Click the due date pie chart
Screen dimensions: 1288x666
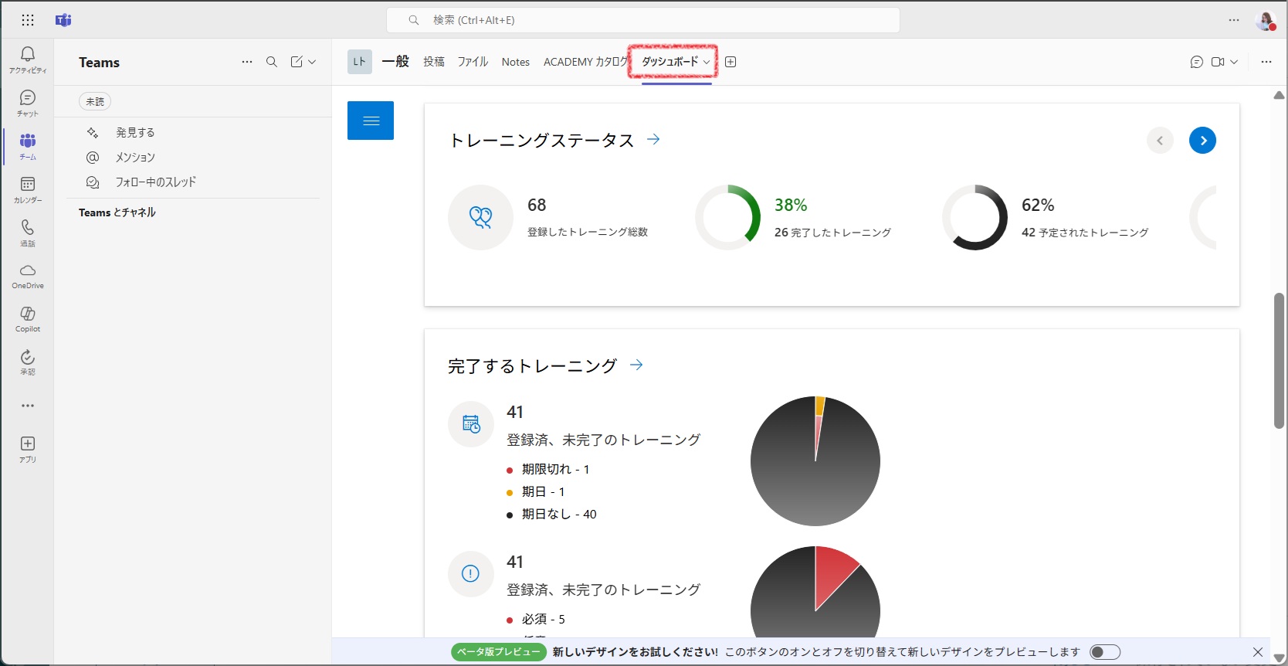(815, 461)
